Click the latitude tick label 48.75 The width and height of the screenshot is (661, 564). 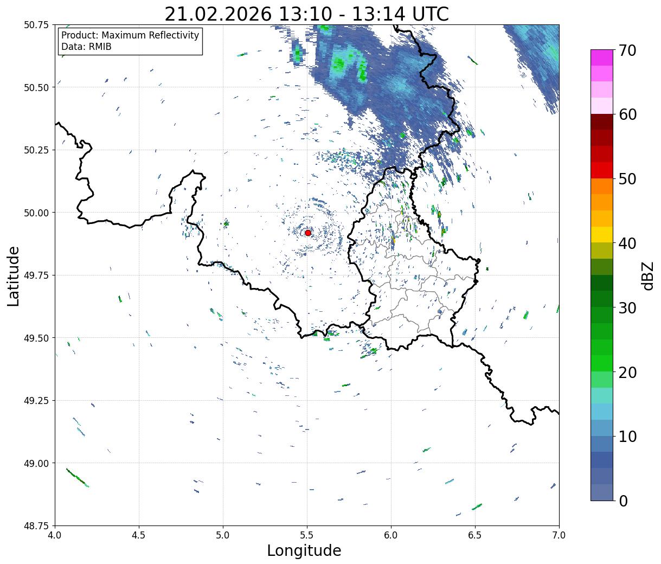click(36, 526)
